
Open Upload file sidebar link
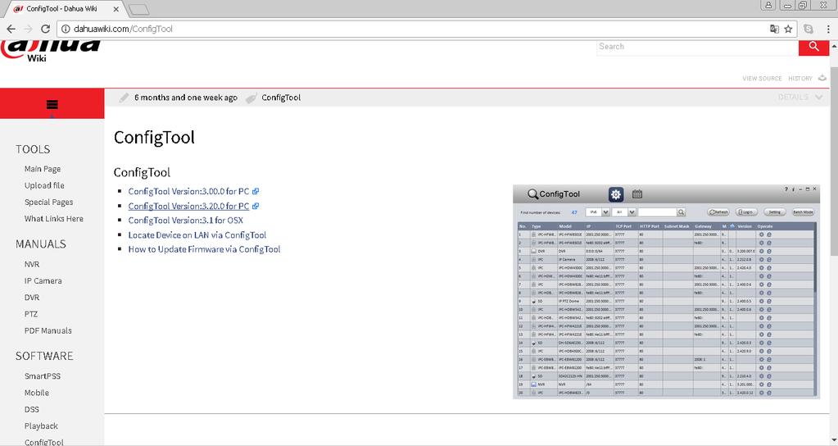(44, 185)
